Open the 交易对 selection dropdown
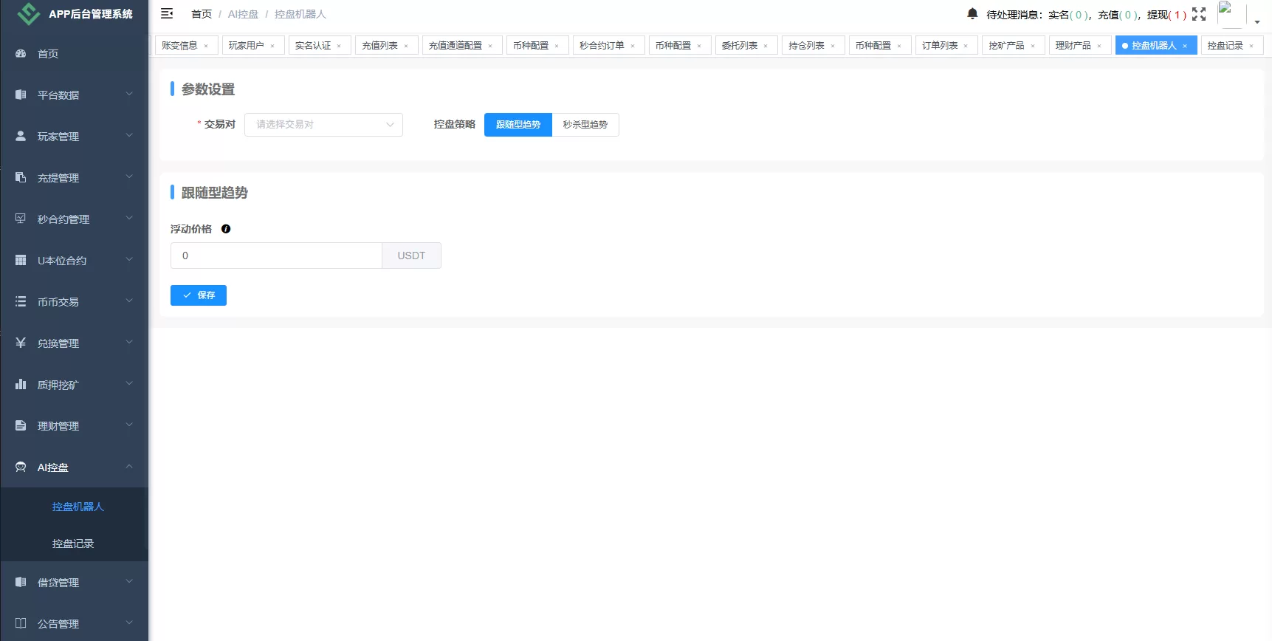 323,125
